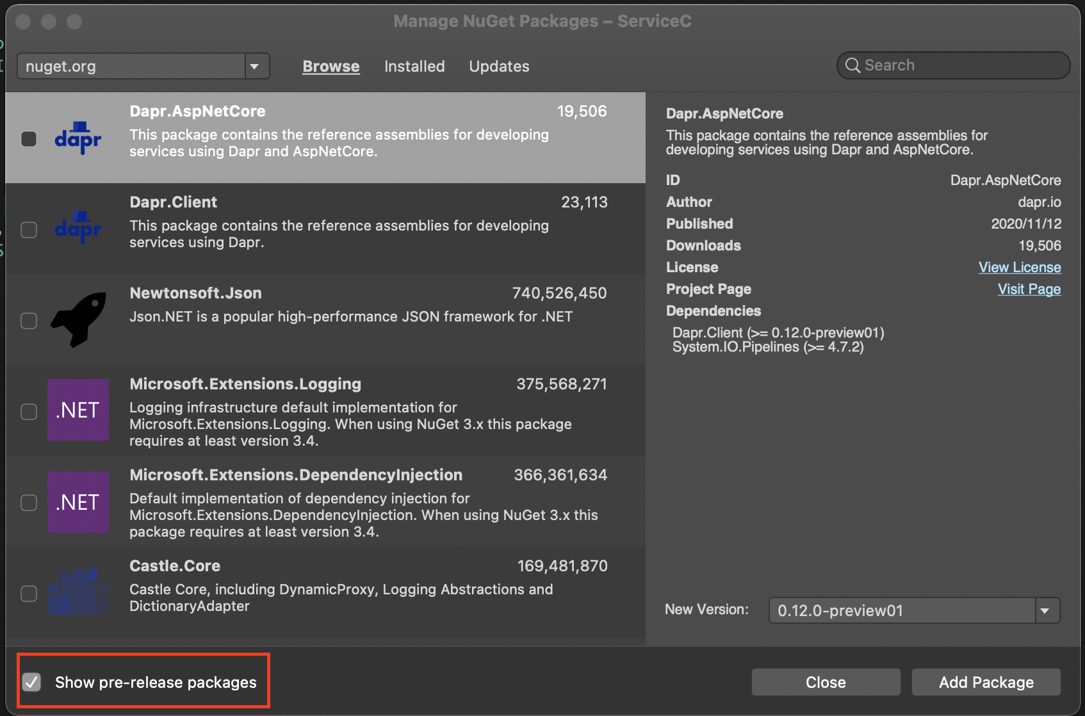This screenshot has height=716, width=1085.
Task: Select the Microsoft.Extensions.Logging package title
Action: click(245, 384)
